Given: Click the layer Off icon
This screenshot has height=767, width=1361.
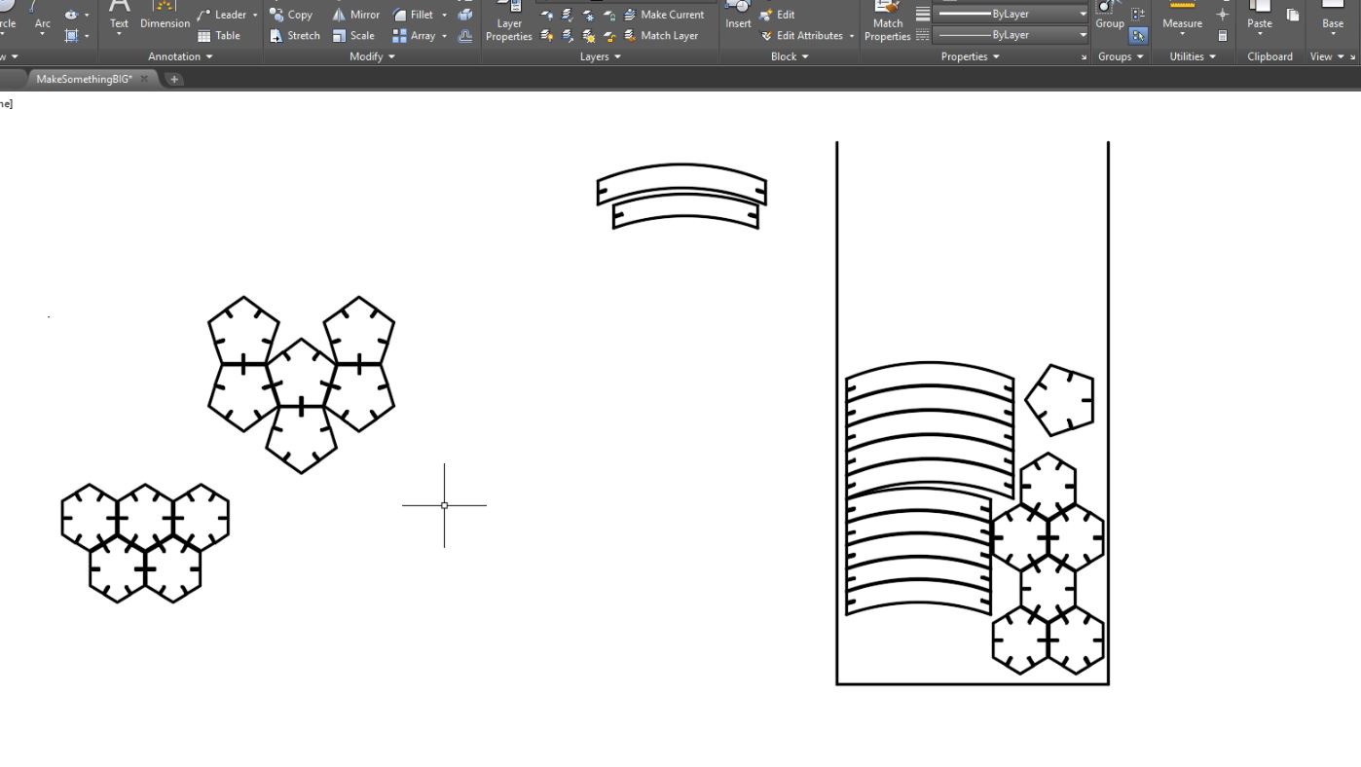Looking at the screenshot, I should pyautogui.click(x=547, y=15).
